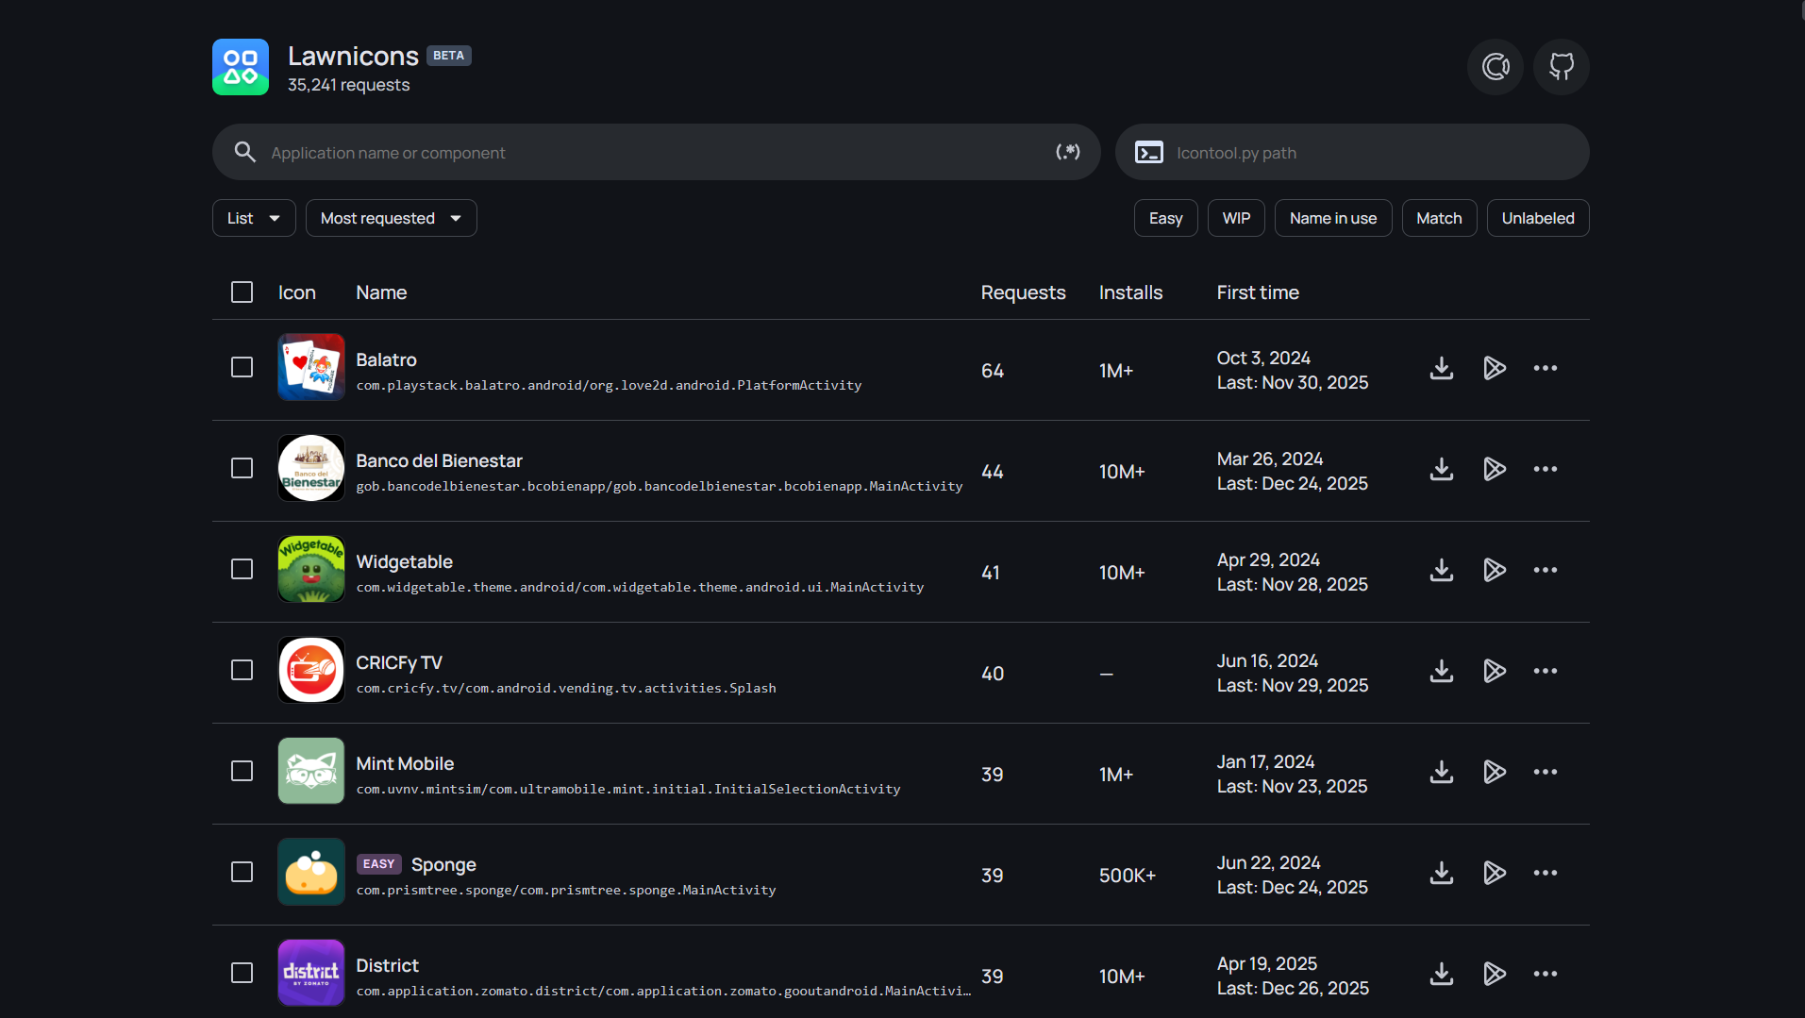This screenshot has height=1018, width=1805.
Task: Click the Lawnchair logo in the top-right corner
Action: (x=1495, y=66)
